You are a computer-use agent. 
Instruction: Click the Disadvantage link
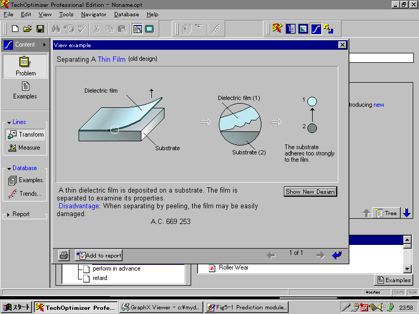pos(79,206)
